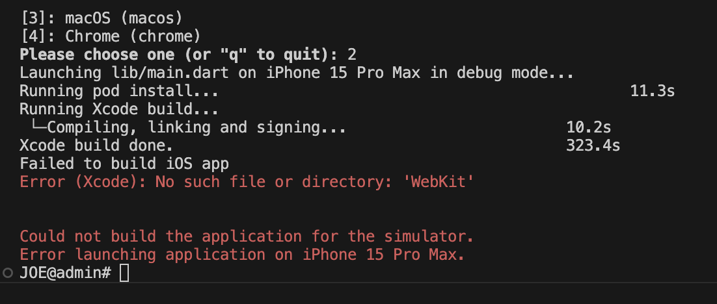Click the circle indicator beside JOE@admin#
This screenshot has width=717, height=304.
point(7,273)
